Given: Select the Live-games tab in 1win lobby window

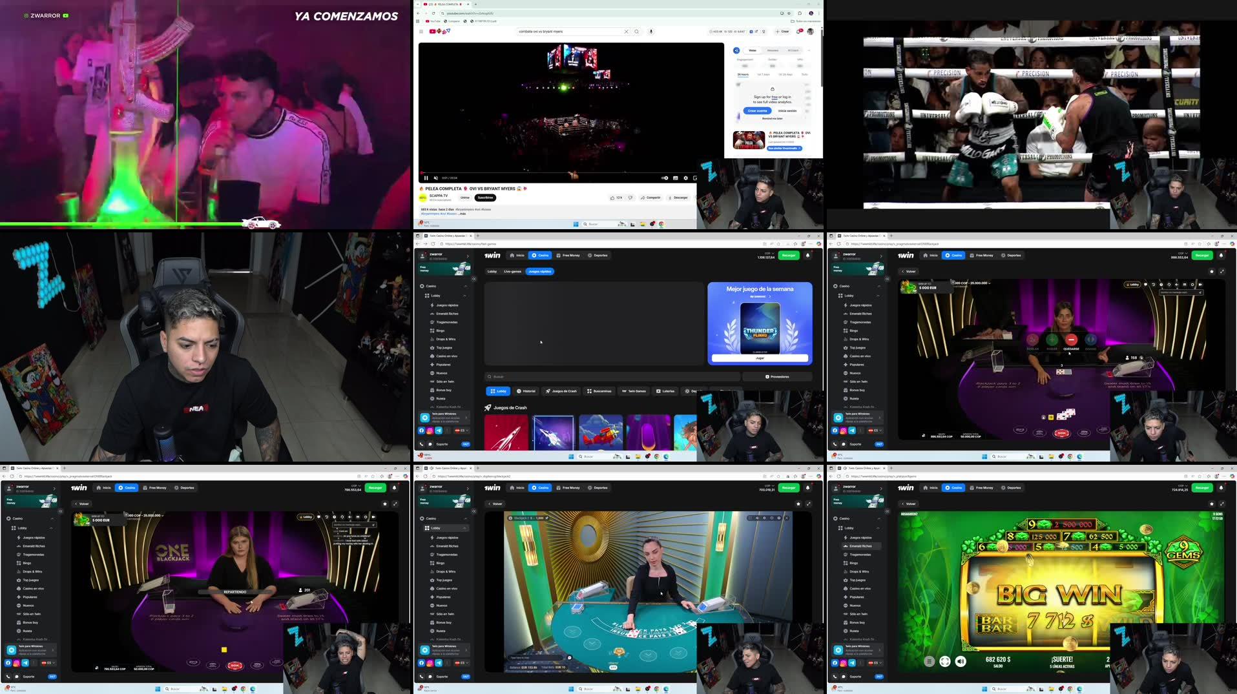Looking at the screenshot, I should pyautogui.click(x=512, y=272).
